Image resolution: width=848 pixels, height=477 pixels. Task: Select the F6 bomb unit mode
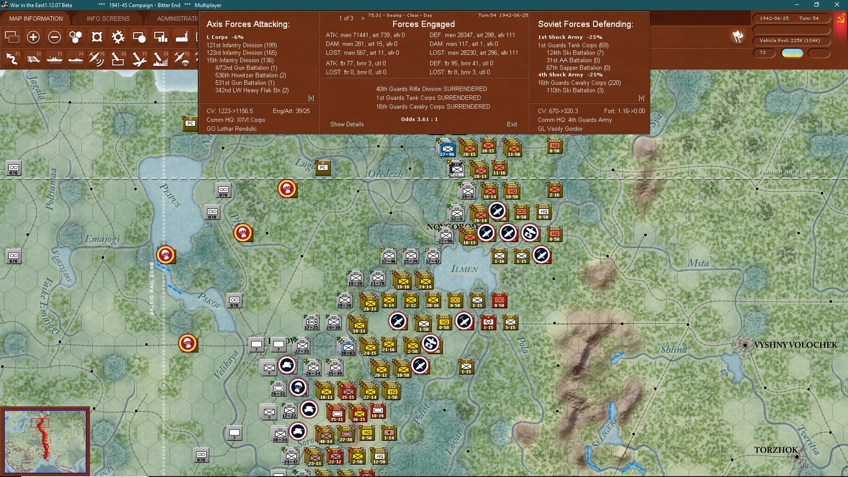point(118,58)
